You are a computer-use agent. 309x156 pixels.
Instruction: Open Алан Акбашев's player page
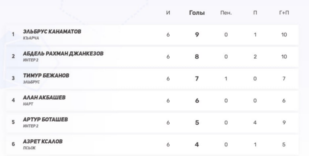[x=44, y=98]
